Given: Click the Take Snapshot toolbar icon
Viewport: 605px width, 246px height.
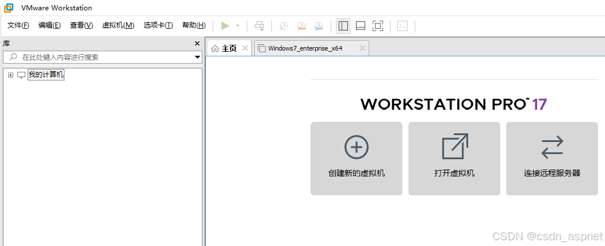Looking at the screenshot, I should (284, 26).
